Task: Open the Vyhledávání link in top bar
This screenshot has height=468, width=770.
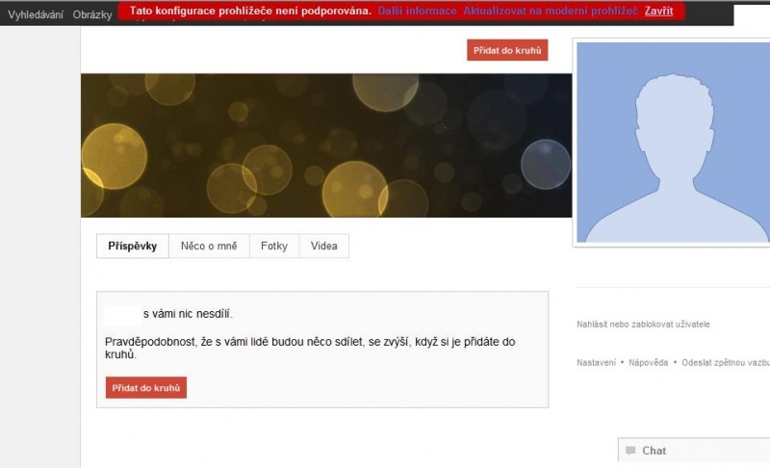Action: pos(36,14)
